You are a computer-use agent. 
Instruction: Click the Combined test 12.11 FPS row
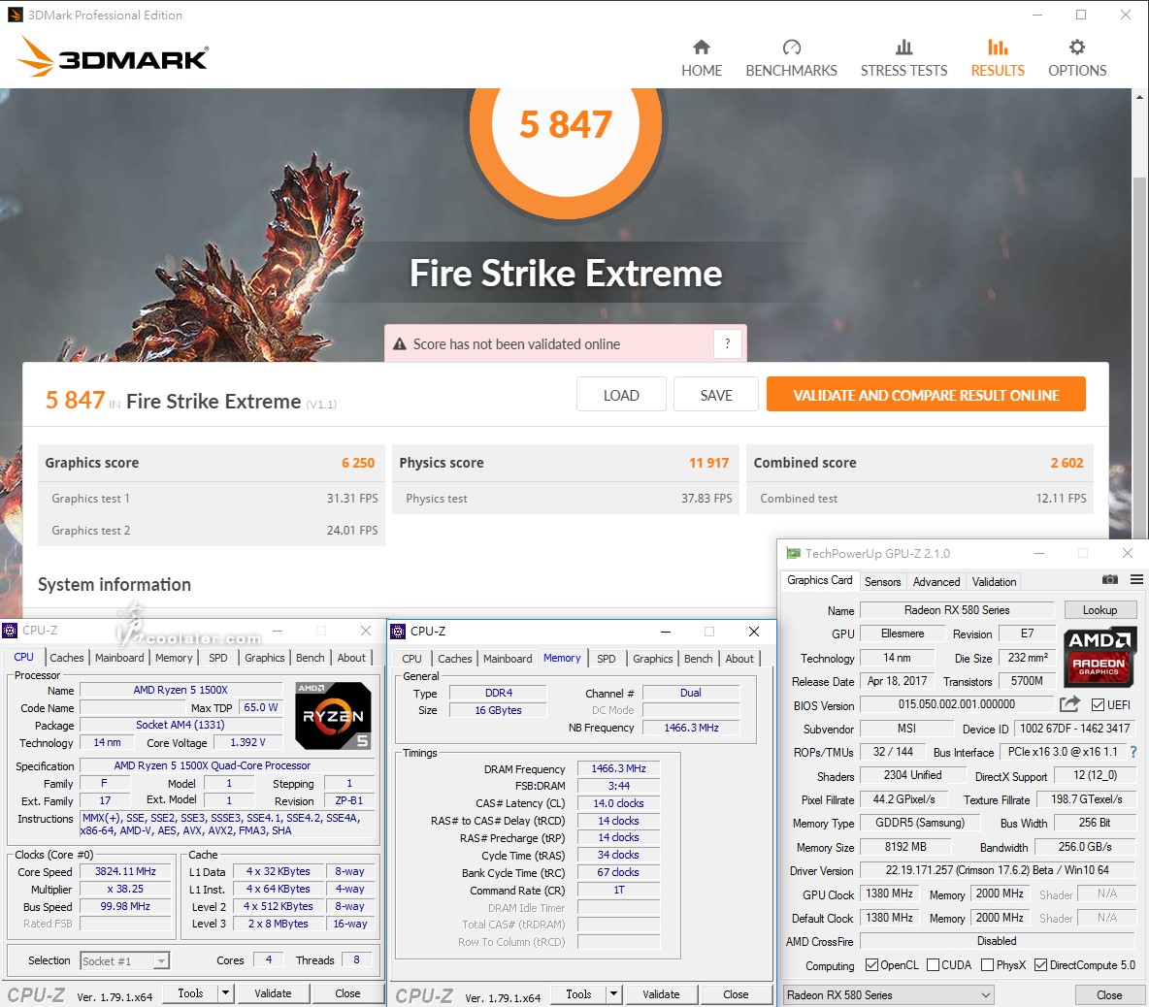pyautogui.click(x=920, y=498)
